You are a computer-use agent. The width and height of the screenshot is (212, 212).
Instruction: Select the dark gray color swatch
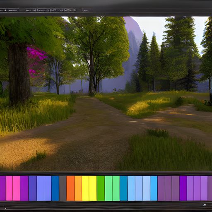coord(63,188)
